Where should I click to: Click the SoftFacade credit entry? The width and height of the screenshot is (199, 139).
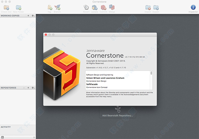[x=92, y=84]
